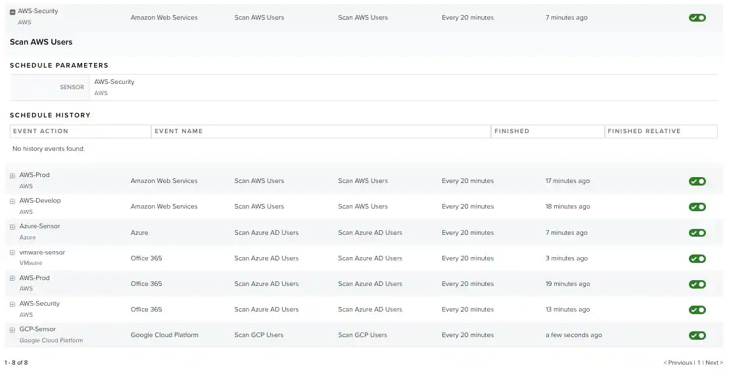Click the "13 minutes ago" cell
Viewport: 729px width, 385px height.
(568, 310)
